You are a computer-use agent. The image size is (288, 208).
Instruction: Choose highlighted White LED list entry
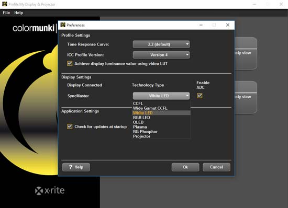click(161, 113)
